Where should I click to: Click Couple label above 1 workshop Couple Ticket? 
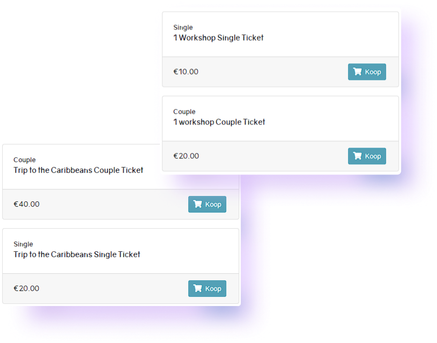coord(184,112)
